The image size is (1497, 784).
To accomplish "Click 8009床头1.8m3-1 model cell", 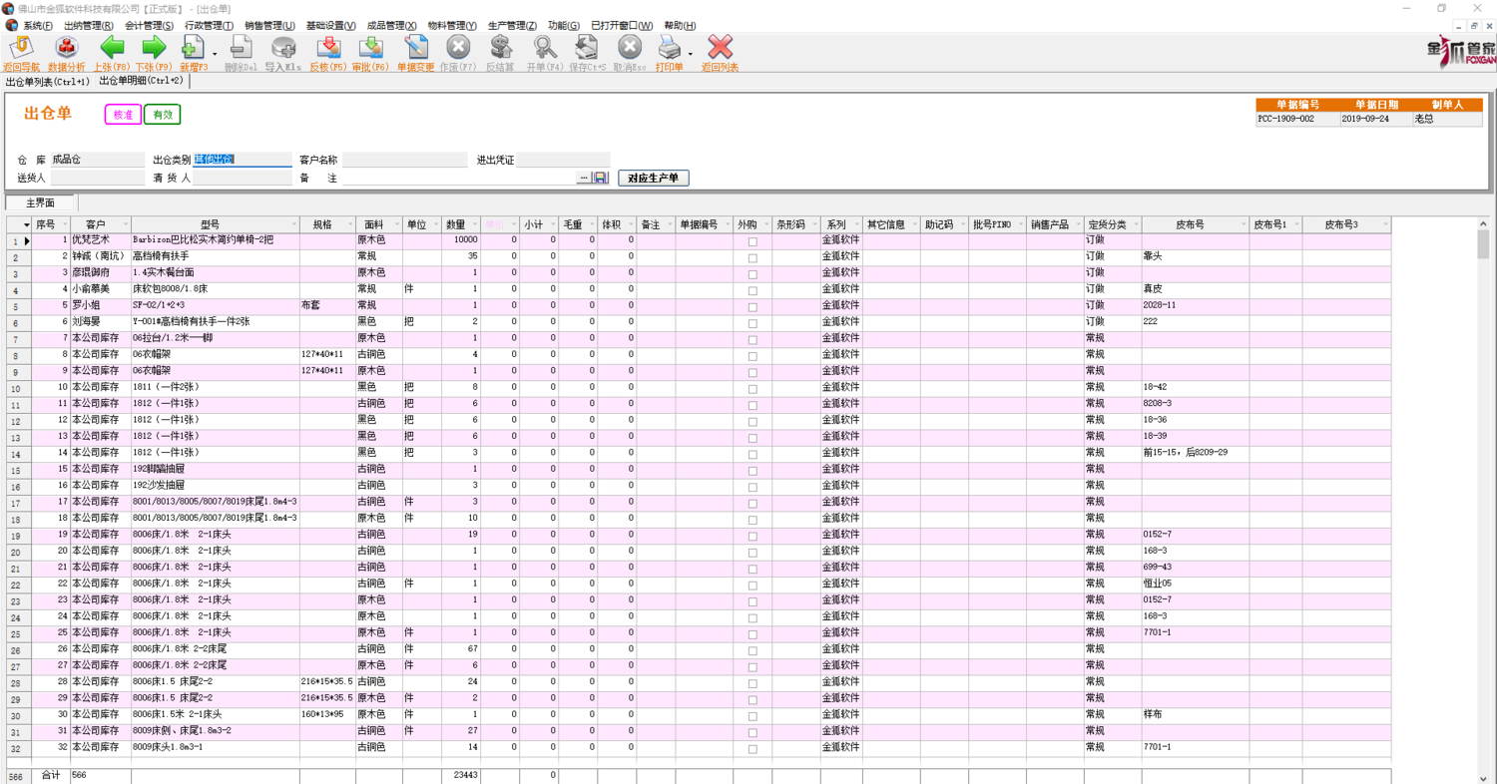I will tap(215, 748).
